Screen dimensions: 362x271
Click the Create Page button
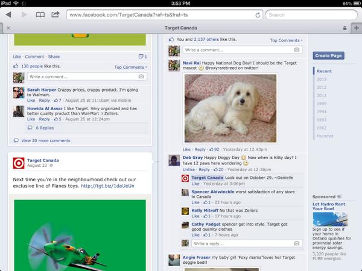pos(328,55)
